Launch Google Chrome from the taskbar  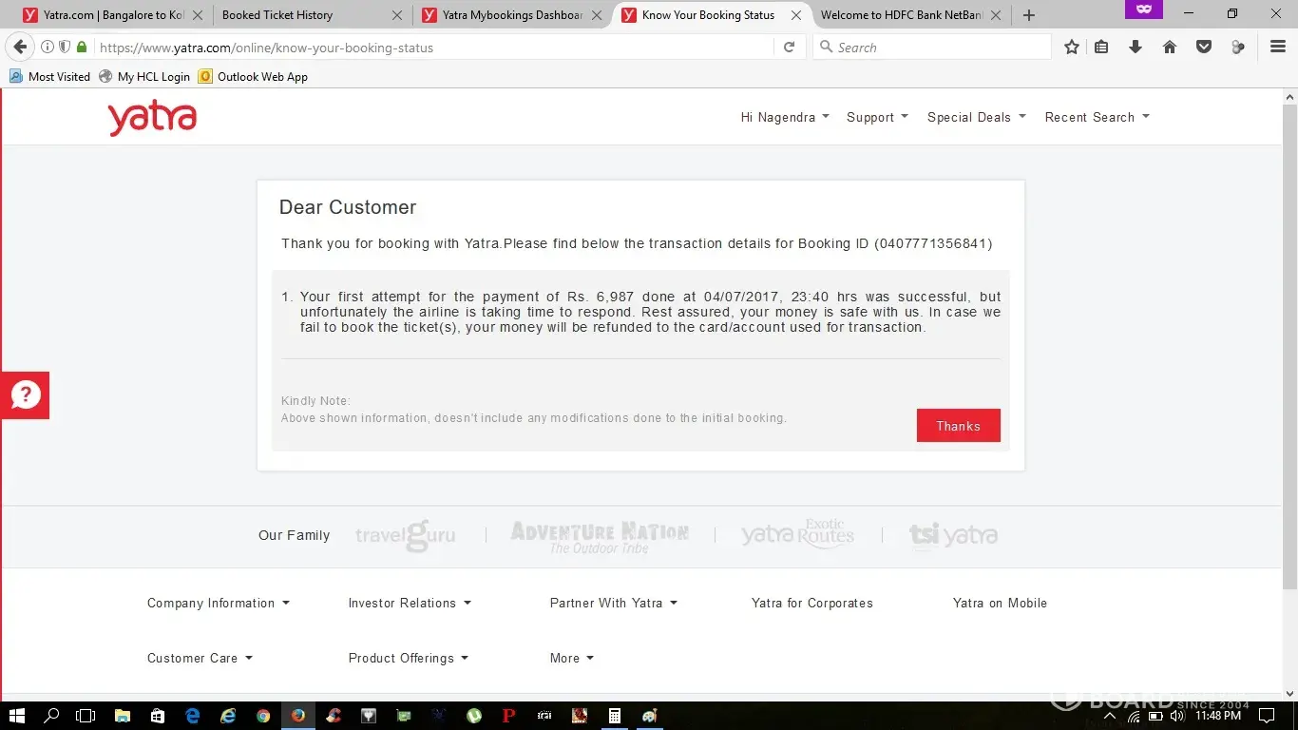click(x=263, y=716)
